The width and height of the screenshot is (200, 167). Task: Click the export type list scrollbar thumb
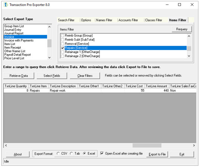pyautogui.click(x=50, y=43)
